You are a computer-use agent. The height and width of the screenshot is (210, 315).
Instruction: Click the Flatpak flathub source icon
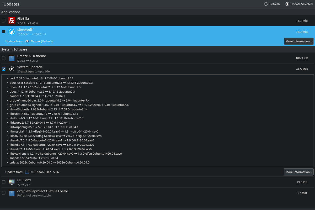(27, 41)
